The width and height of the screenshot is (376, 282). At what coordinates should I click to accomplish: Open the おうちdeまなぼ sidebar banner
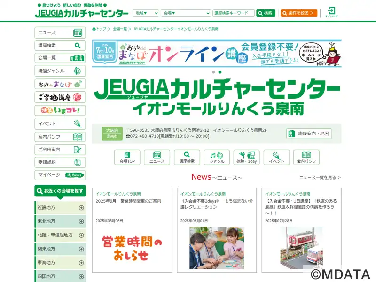[60, 84]
